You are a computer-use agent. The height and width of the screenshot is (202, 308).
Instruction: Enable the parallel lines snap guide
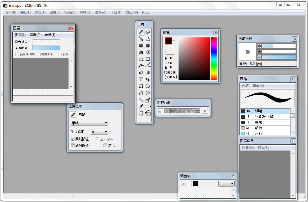[167, 111]
